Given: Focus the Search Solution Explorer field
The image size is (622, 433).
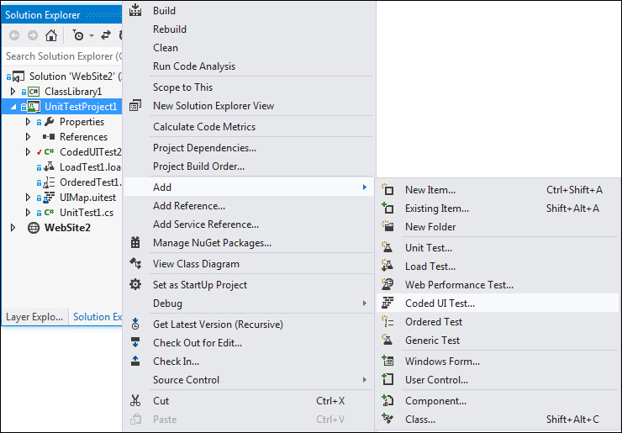Looking at the screenshot, I should [62, 56].
